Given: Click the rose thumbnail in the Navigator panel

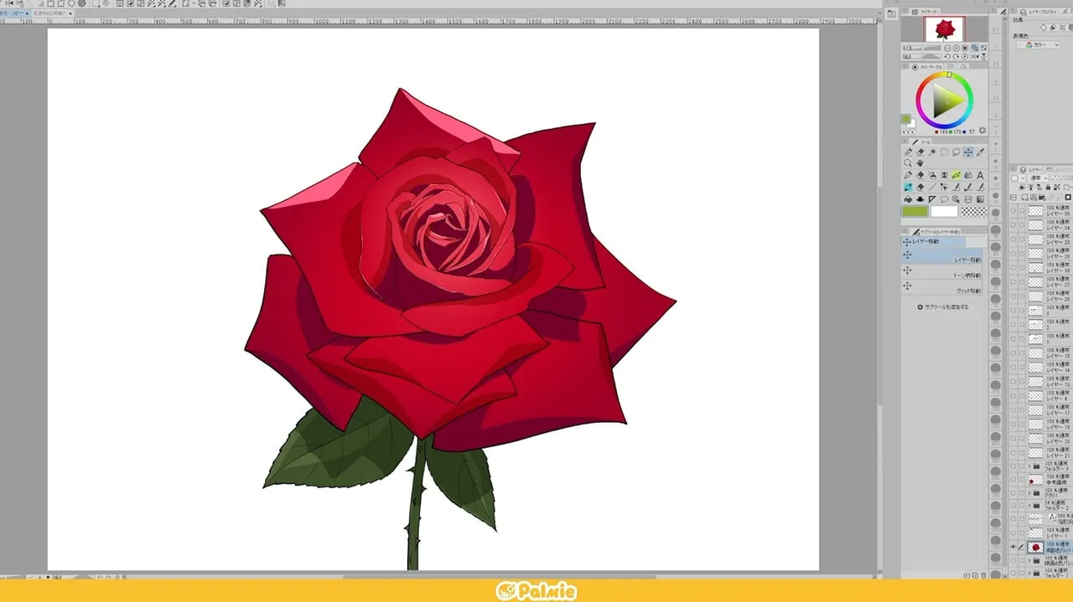Looking at the screenshot, I should (945, 28).
